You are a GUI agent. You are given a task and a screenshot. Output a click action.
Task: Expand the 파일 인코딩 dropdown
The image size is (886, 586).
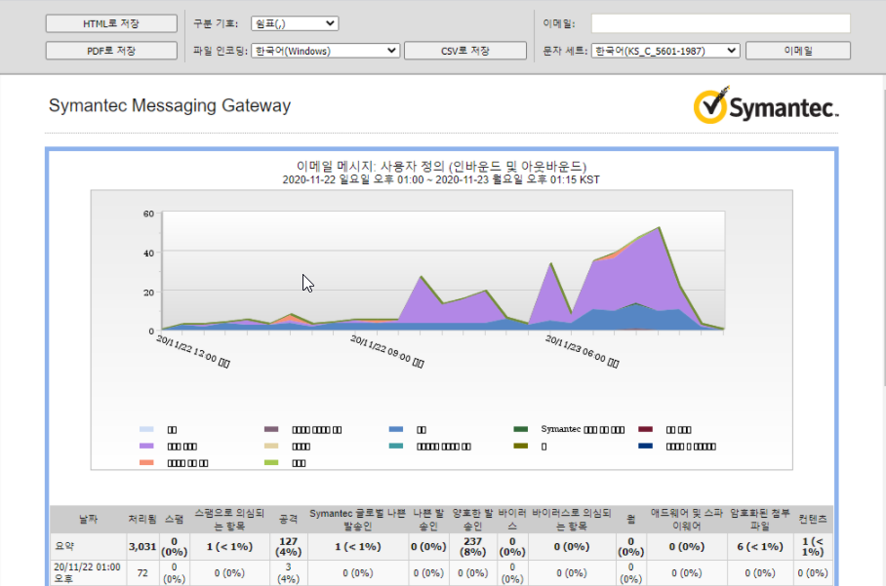pos(326,51)
